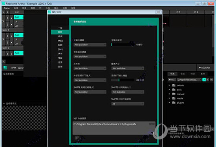Toggle the S solo button above layer 3
Image resolution: width=216 pixels, height=147 pixels.
7,25
